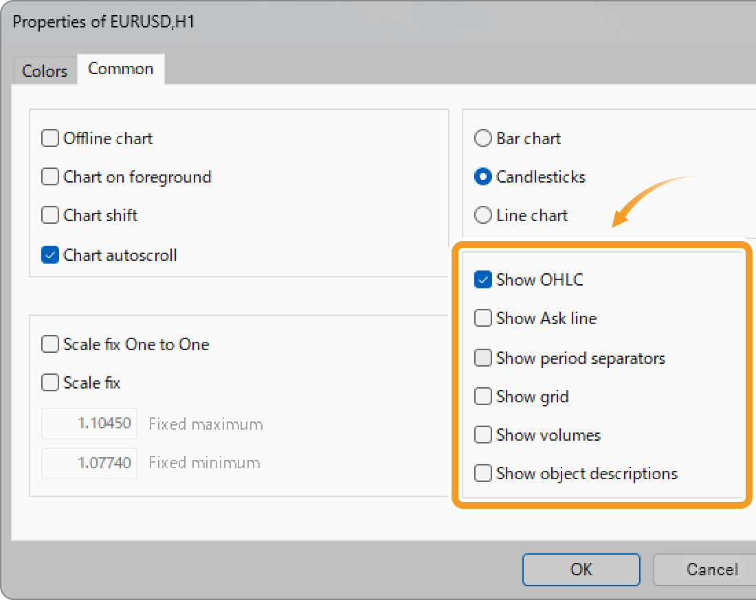Select the Bar chart radio button
Viewport: 756px width, 600px height.
[x=482, y=138]
